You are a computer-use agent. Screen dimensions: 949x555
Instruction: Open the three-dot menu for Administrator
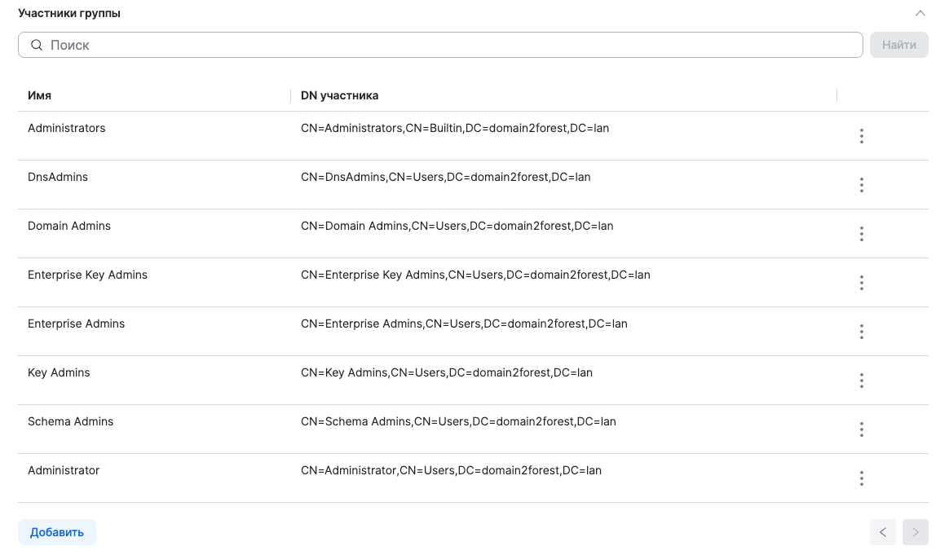click(x=861, y=478)
